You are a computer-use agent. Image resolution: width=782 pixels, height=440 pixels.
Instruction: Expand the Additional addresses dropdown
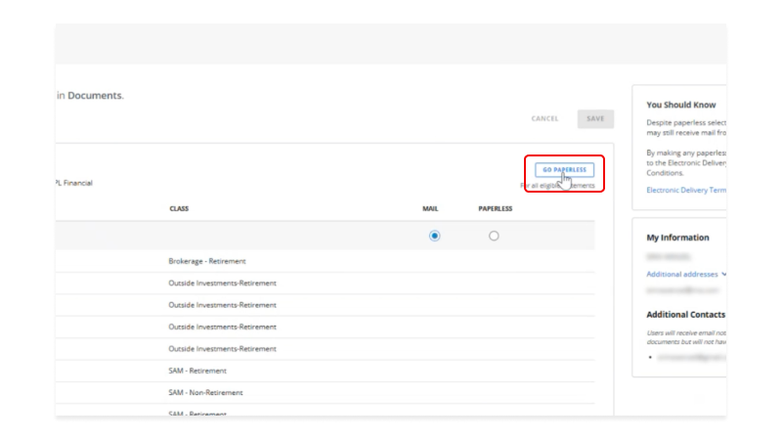686,274
